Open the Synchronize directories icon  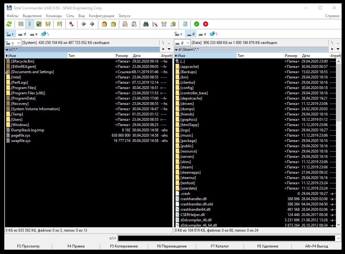pyautogui.click(x=164, y=24)
